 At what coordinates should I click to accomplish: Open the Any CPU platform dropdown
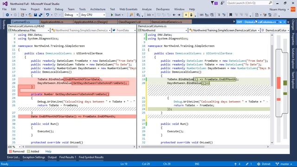93,15
